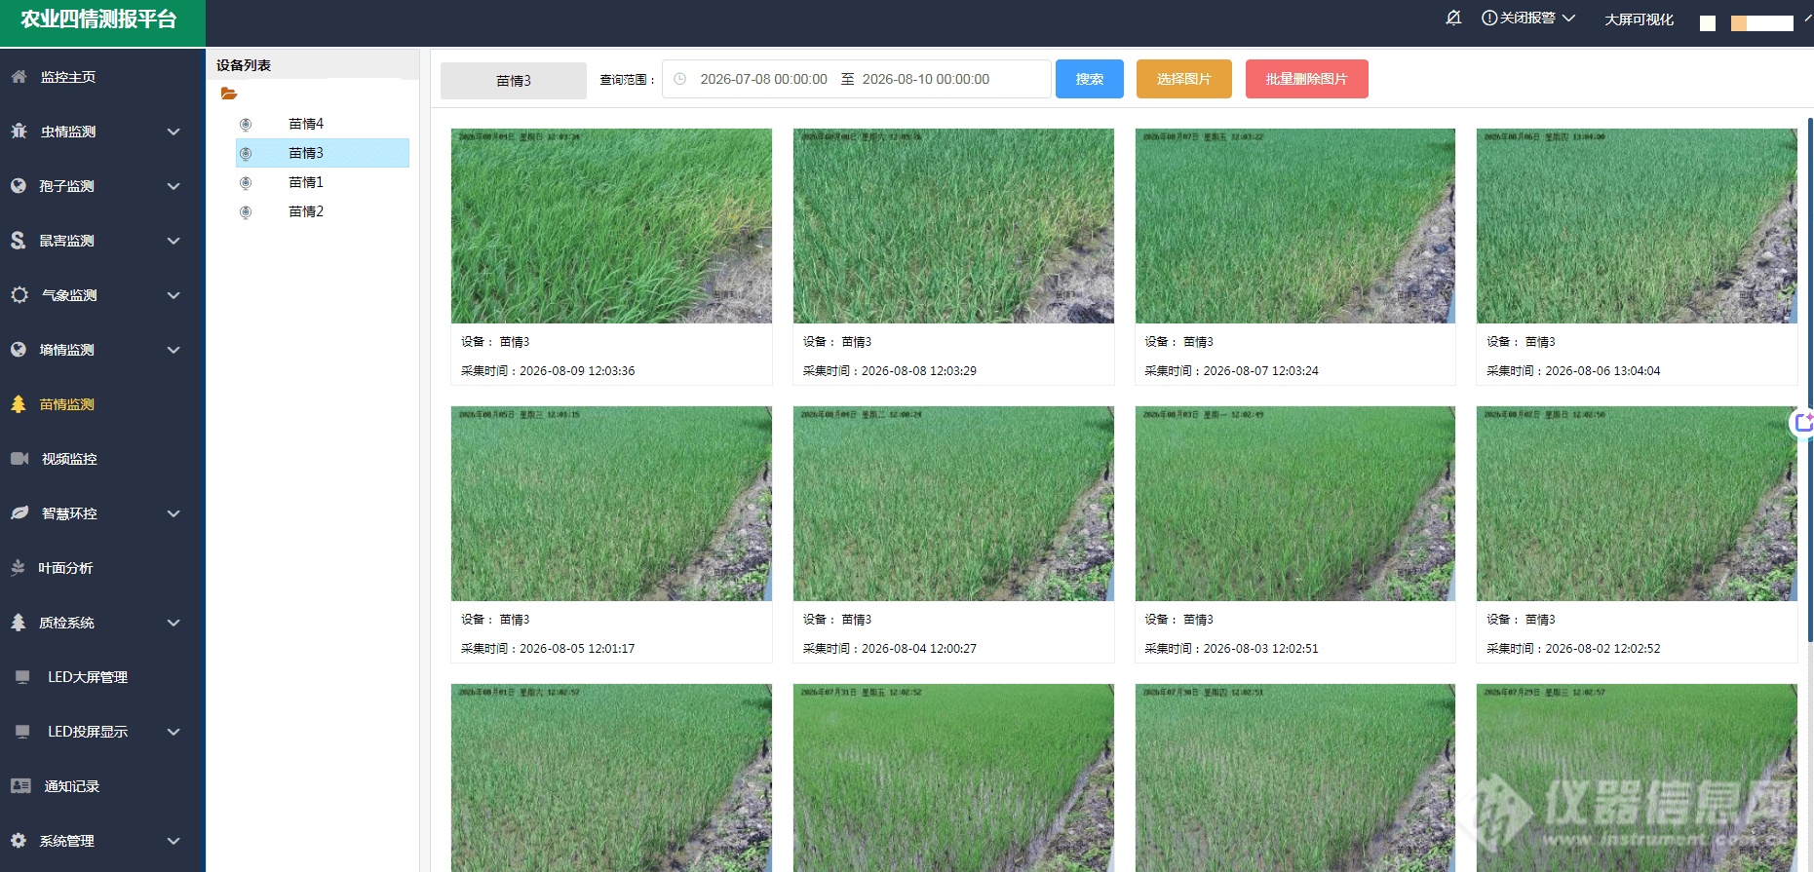1814x872 pixels.
Task: Expand the 墒情监测 submenu chevron
Action: click(x=174, y=350)
